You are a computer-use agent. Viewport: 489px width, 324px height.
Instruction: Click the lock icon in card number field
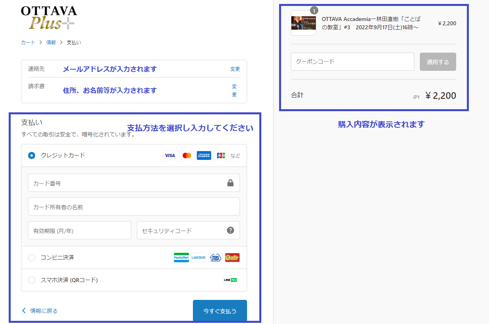click(230, 183)
